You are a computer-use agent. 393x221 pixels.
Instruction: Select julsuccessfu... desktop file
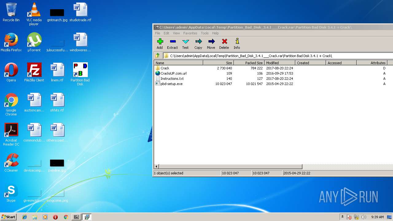[57, 45]
